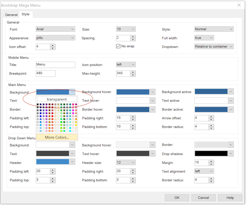Screen dimensions: 247x205
Task: Open the Full width dropdown
Action: coord(204,38)
